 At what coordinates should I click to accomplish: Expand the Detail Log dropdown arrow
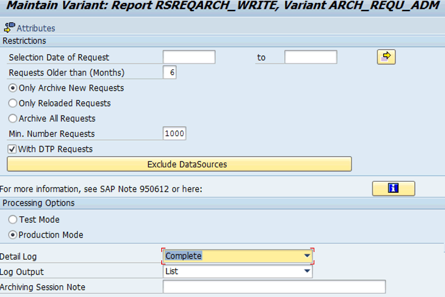[x=307, y=256]
